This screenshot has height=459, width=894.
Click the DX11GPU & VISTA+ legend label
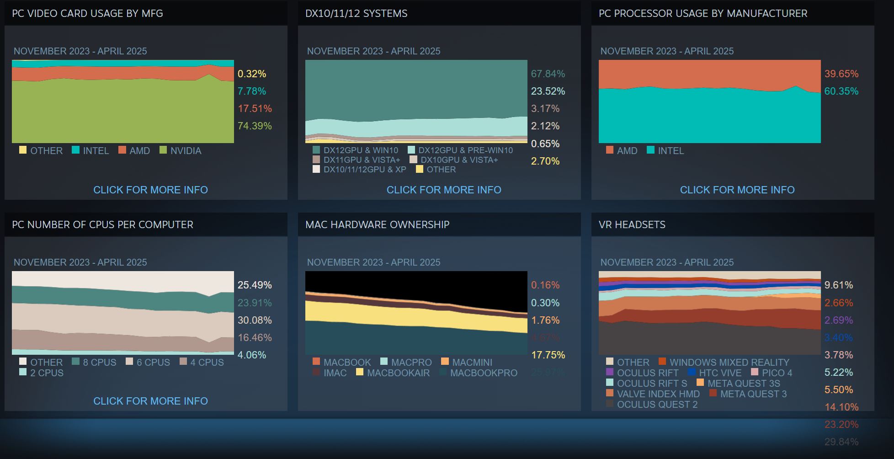point(362,160)
